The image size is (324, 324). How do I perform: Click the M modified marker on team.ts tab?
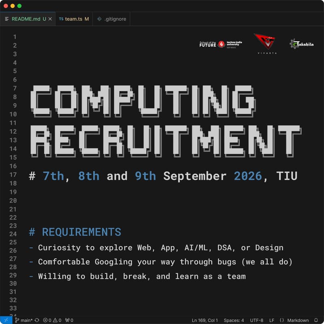tap(87, 19)
